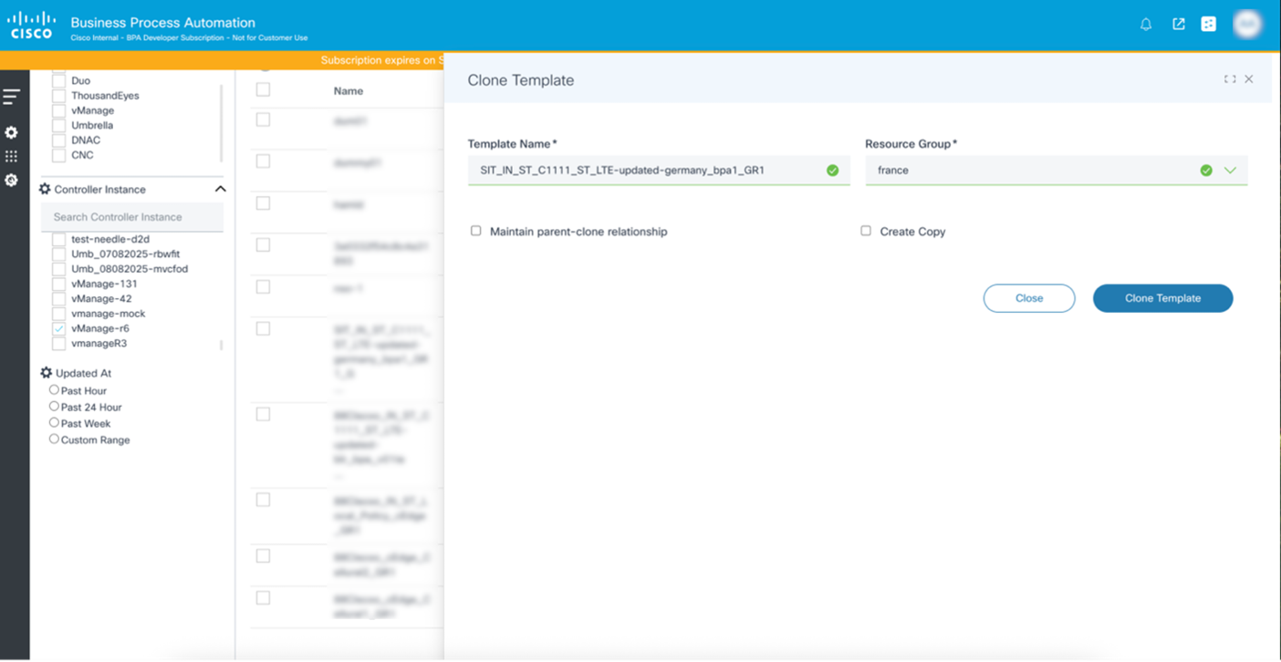This screenshot has width=1281, height=662.
Task: Select the vManage-131 instance checkbox
Action: coord(59,284)
